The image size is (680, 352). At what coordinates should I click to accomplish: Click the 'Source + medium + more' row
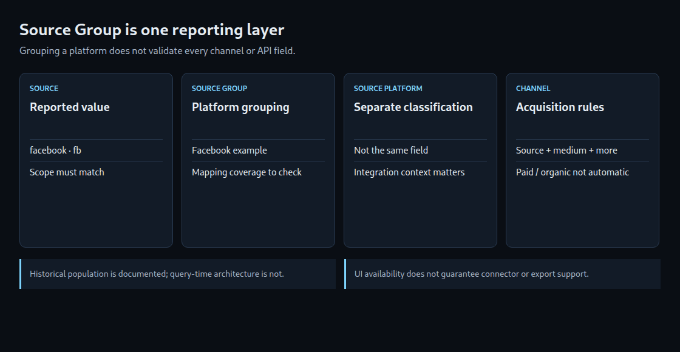[x=583, y=151]
